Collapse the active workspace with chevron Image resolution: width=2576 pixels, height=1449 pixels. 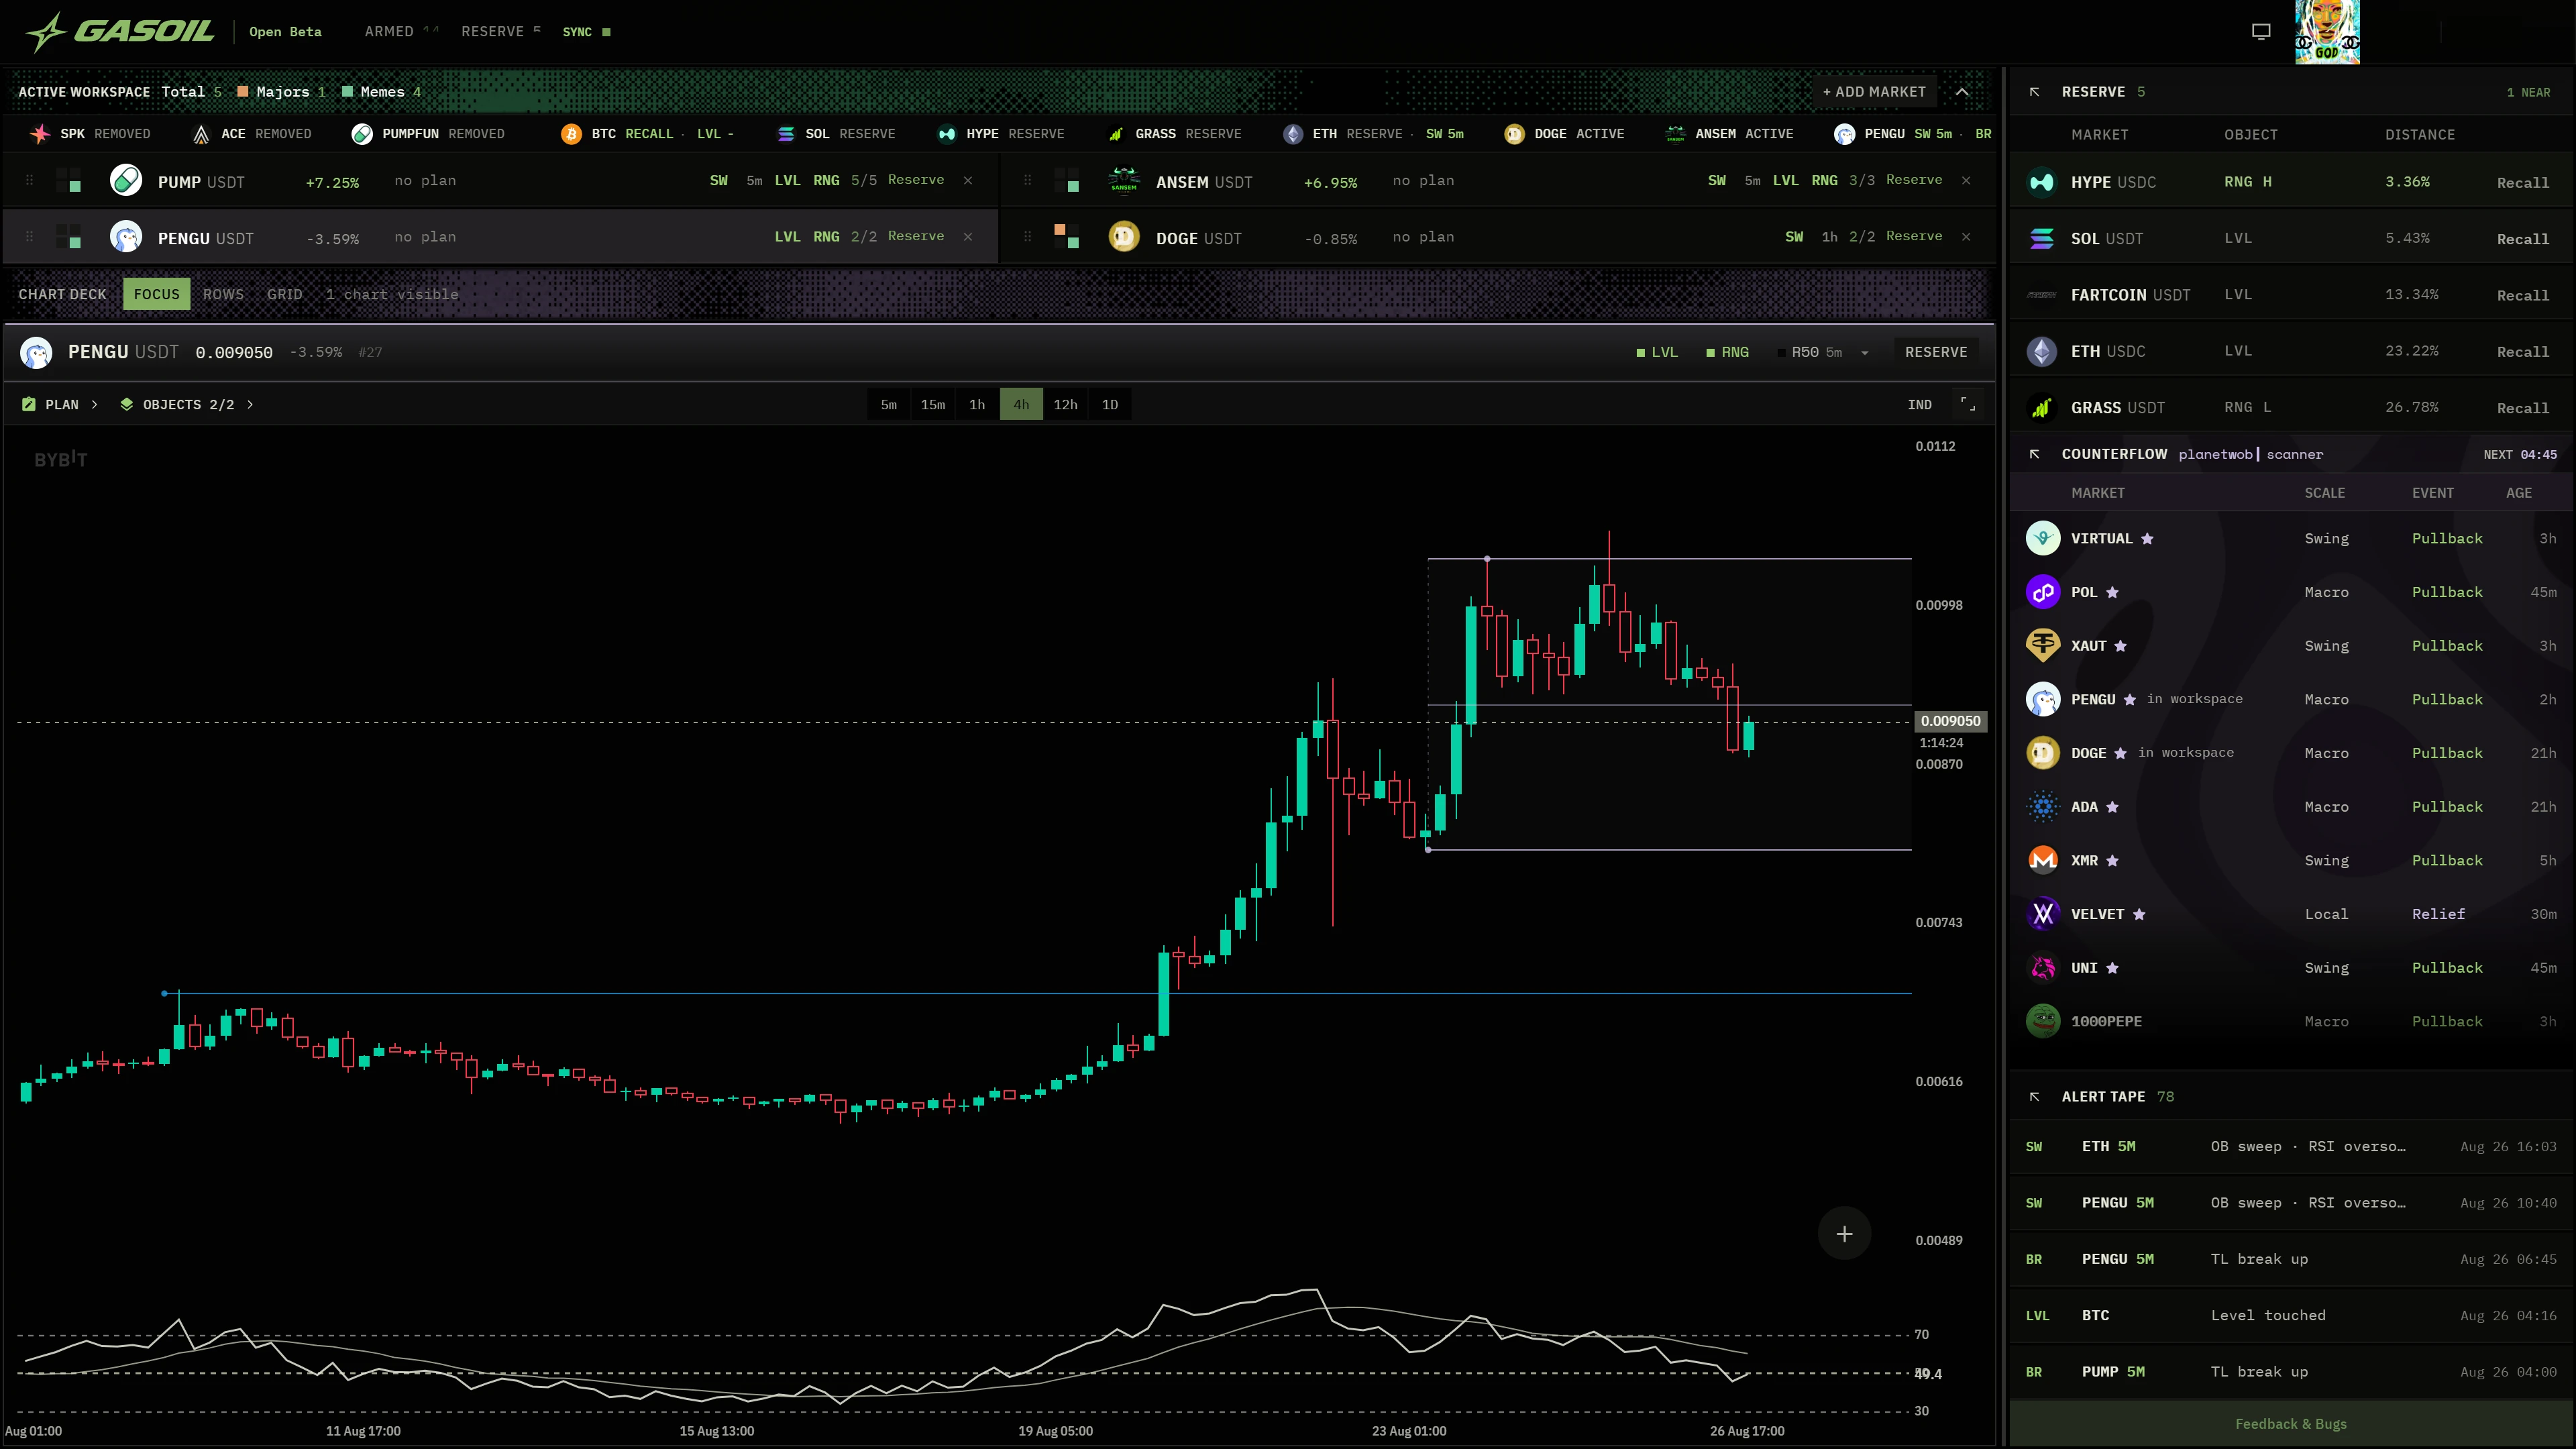point(1962,92)
